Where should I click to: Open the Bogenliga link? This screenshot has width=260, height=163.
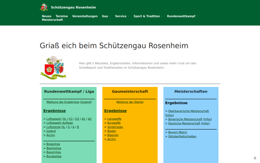pyautogui.click(x=53, y=144)
